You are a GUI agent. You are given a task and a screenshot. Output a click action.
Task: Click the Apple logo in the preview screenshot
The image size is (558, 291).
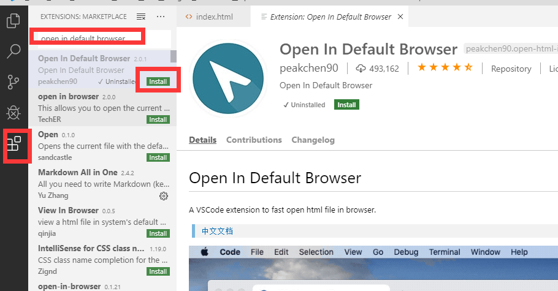(205, 252)
